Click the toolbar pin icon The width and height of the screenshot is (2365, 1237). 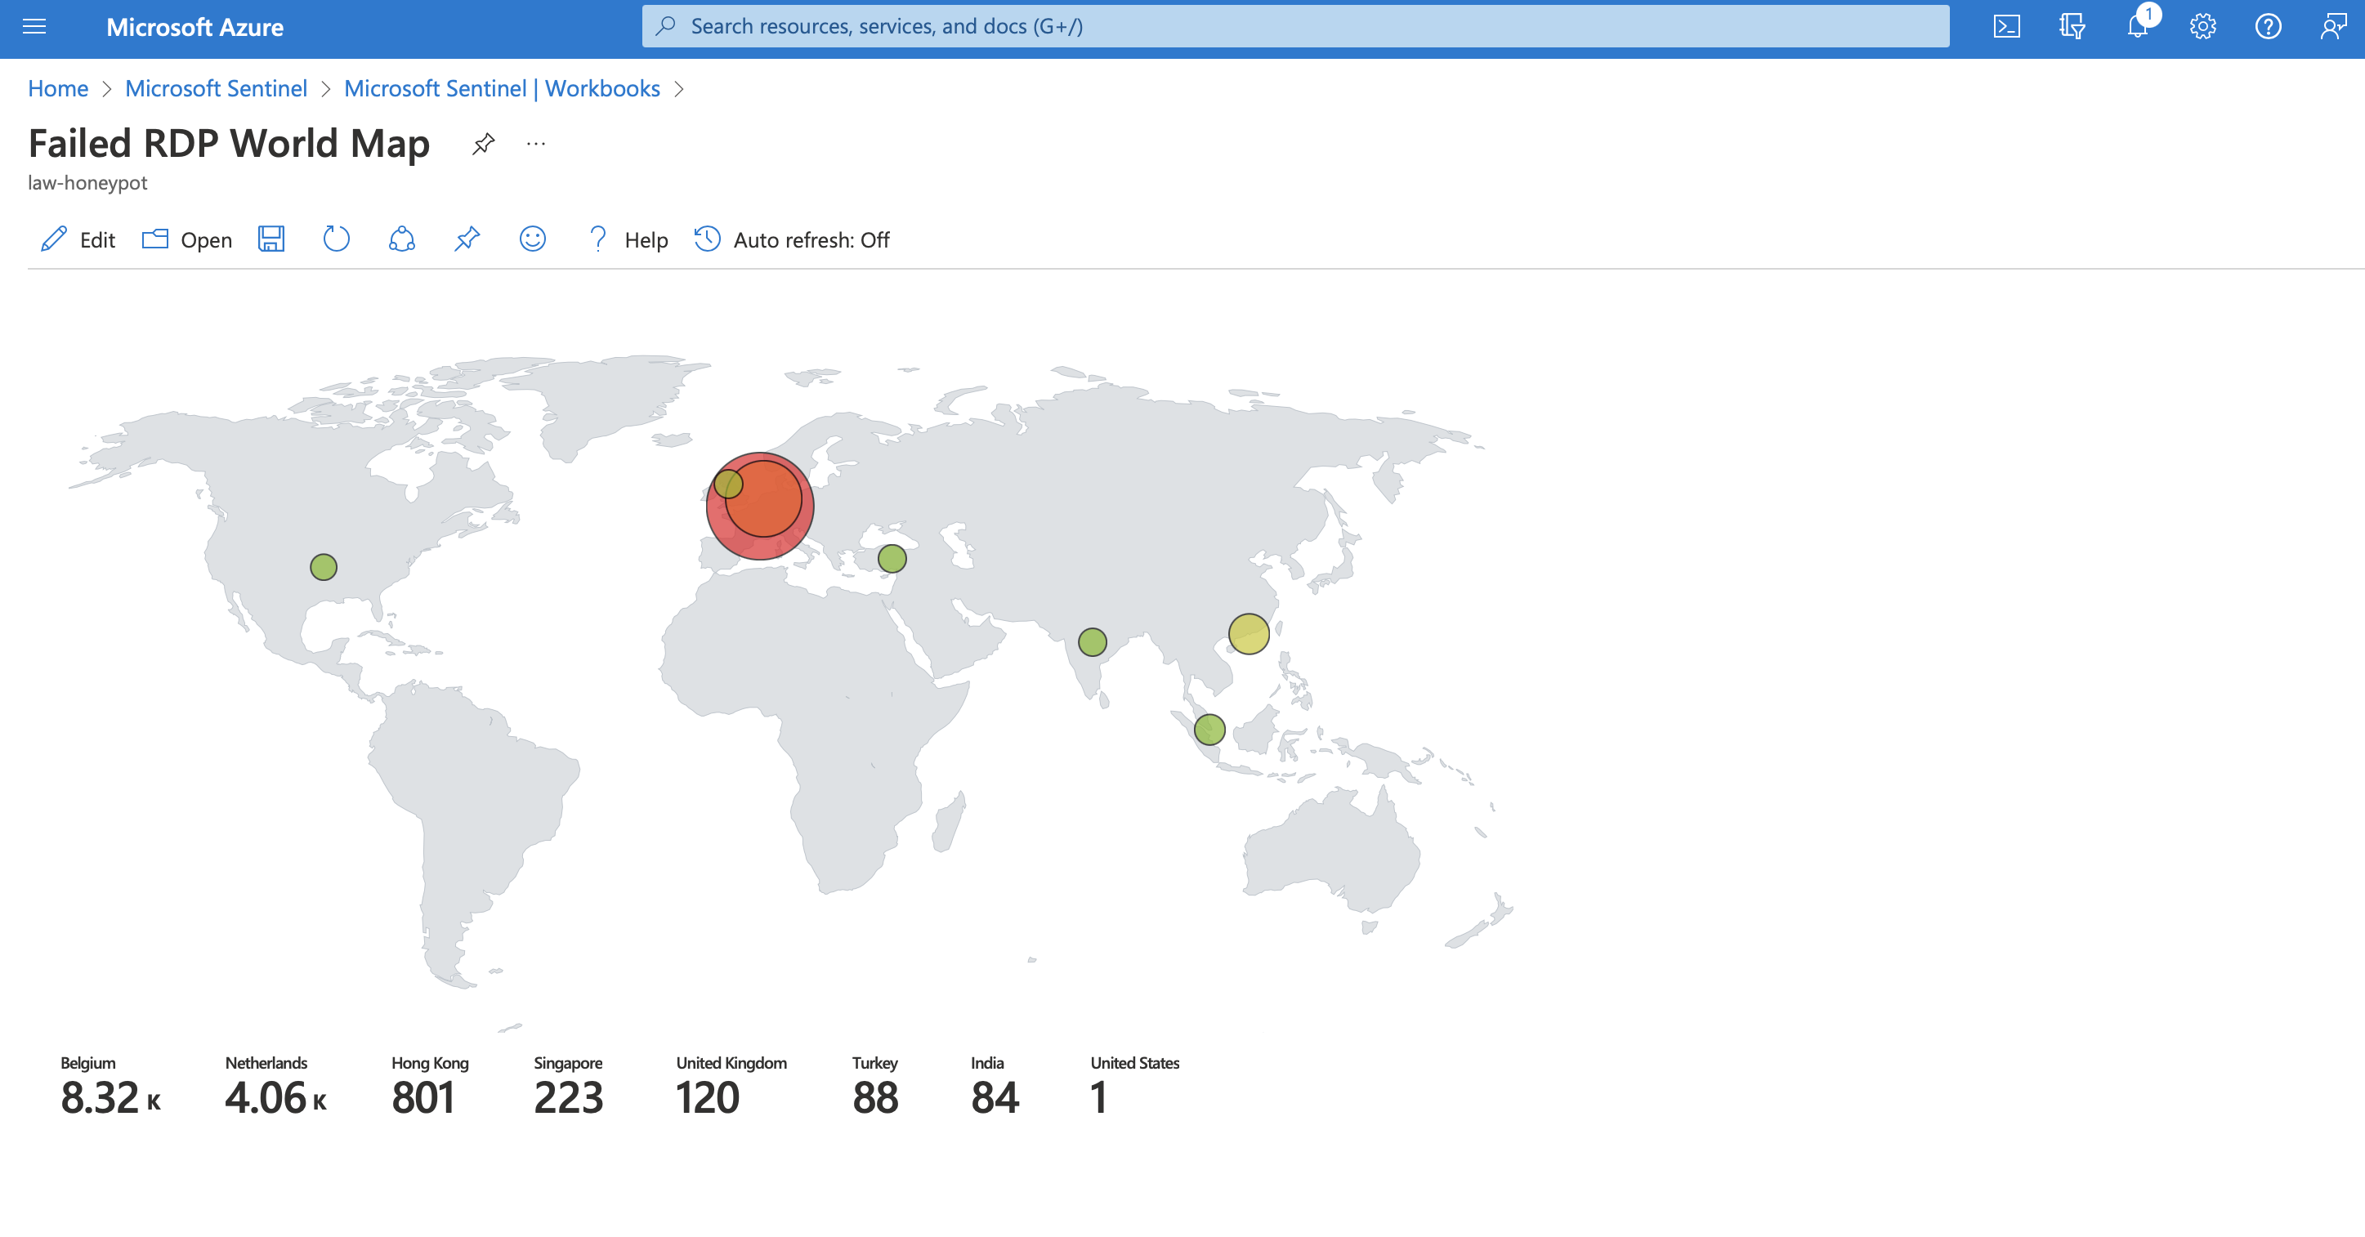(x=467, y=239)
